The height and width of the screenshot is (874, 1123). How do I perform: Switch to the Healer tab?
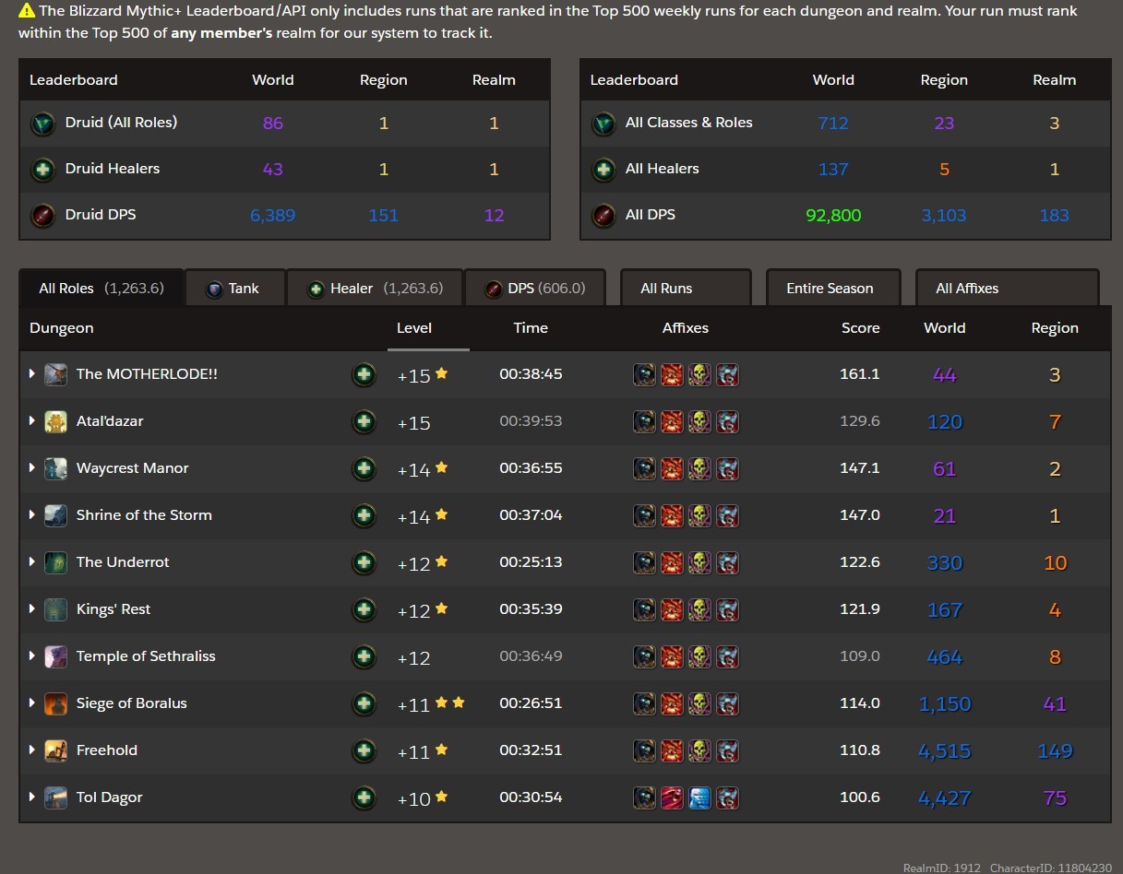[x=375, y=288]
